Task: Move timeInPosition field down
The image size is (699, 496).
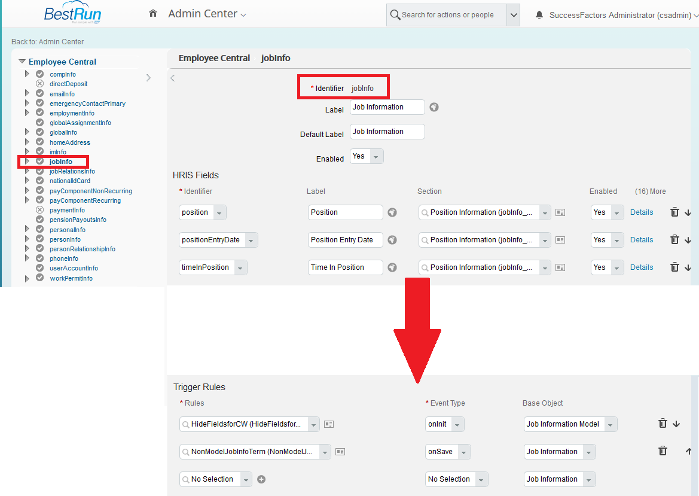Action: click(x=688, y=267)
